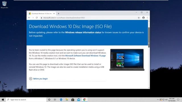Viewport: 182px width, 102px height.
Task: Click Chrome's forward arrow
Action: coord(33,18)
